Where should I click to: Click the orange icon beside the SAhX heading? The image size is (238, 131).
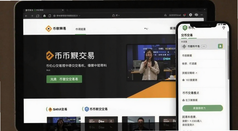[50, 109]
